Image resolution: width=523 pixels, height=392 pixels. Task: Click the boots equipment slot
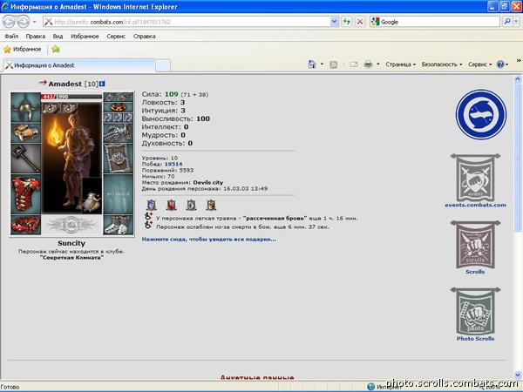118,225
